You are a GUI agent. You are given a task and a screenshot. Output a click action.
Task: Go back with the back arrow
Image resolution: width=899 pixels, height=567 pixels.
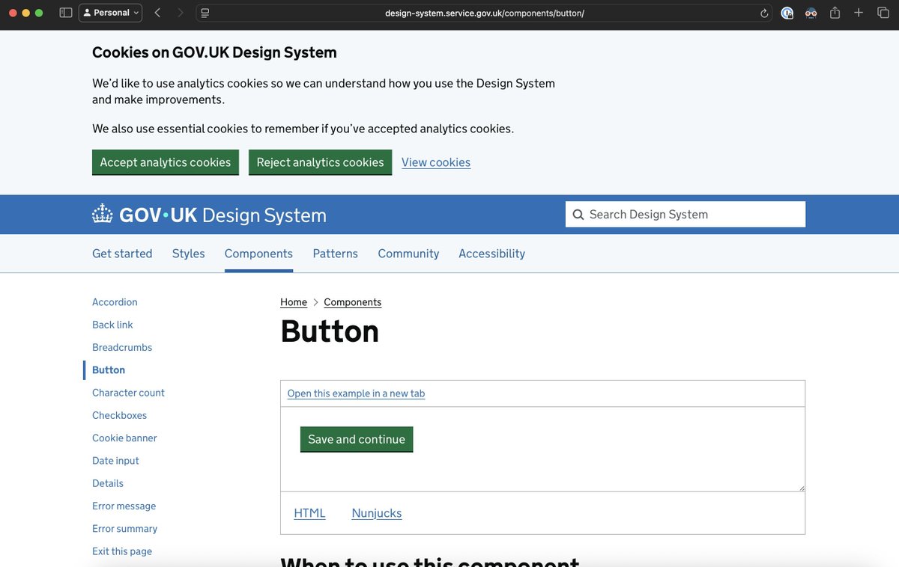[157, 13]
